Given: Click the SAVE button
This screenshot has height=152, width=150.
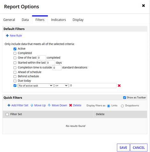Looking at the screenshot, I should (x=123, y=148).
